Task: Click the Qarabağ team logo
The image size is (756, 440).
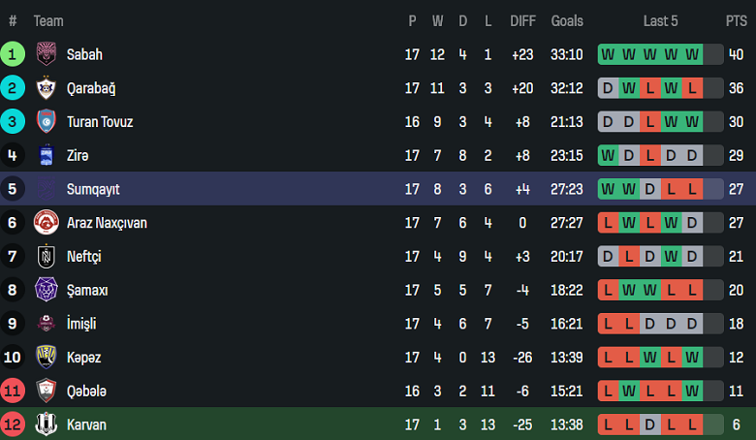Action: point(47,88)
